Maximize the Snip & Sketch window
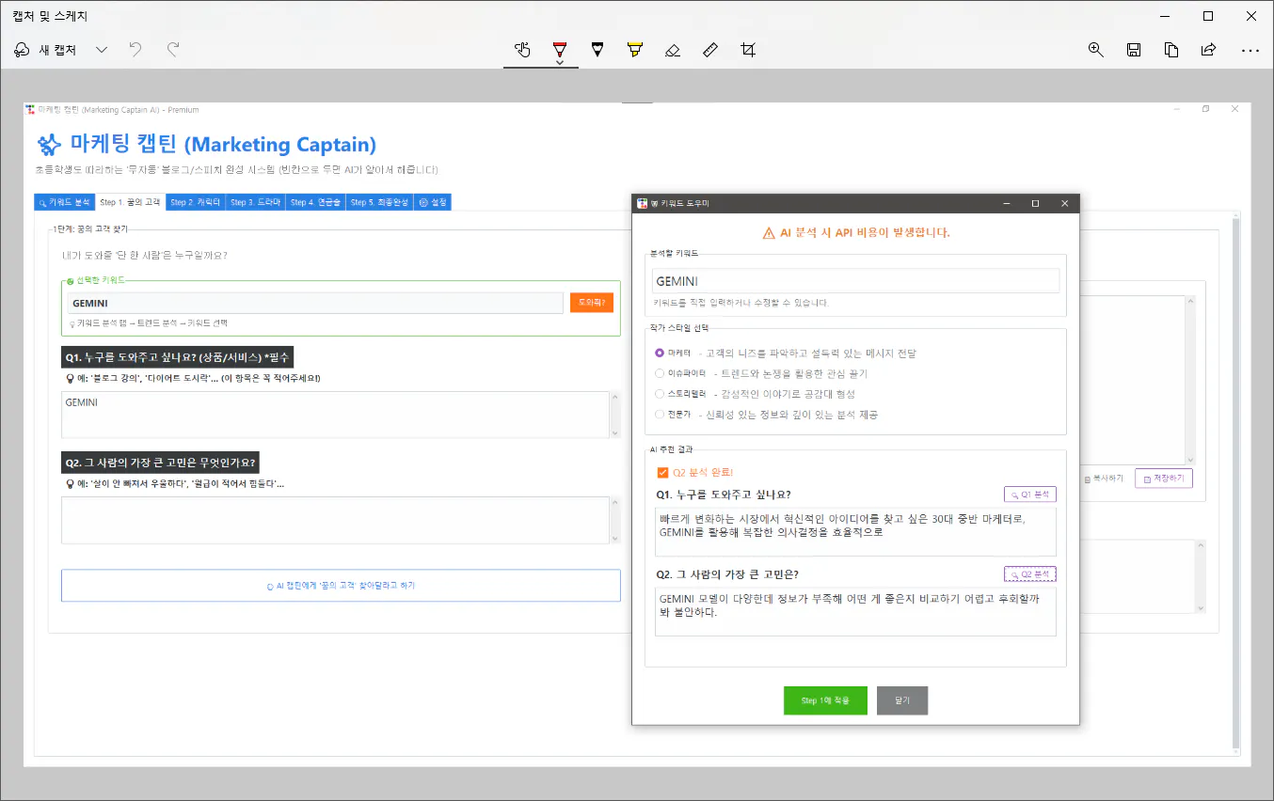 pyautogui.click(x=1208, y=16)
